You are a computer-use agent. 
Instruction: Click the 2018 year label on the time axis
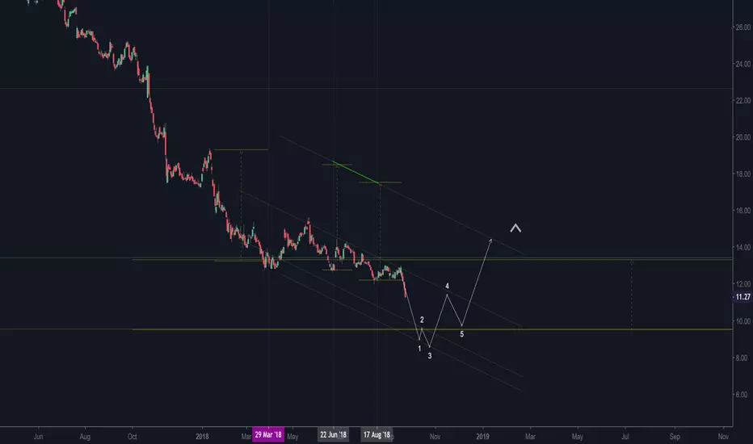point(202,436)
